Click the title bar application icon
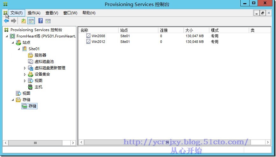 pyautogui.click(x=5, y=4)
